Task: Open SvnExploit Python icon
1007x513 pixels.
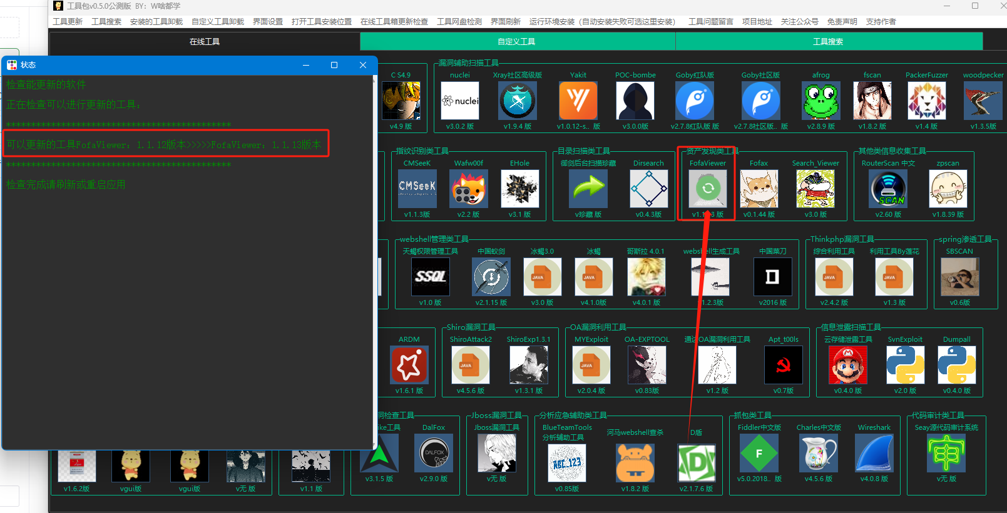Action: 906,365
